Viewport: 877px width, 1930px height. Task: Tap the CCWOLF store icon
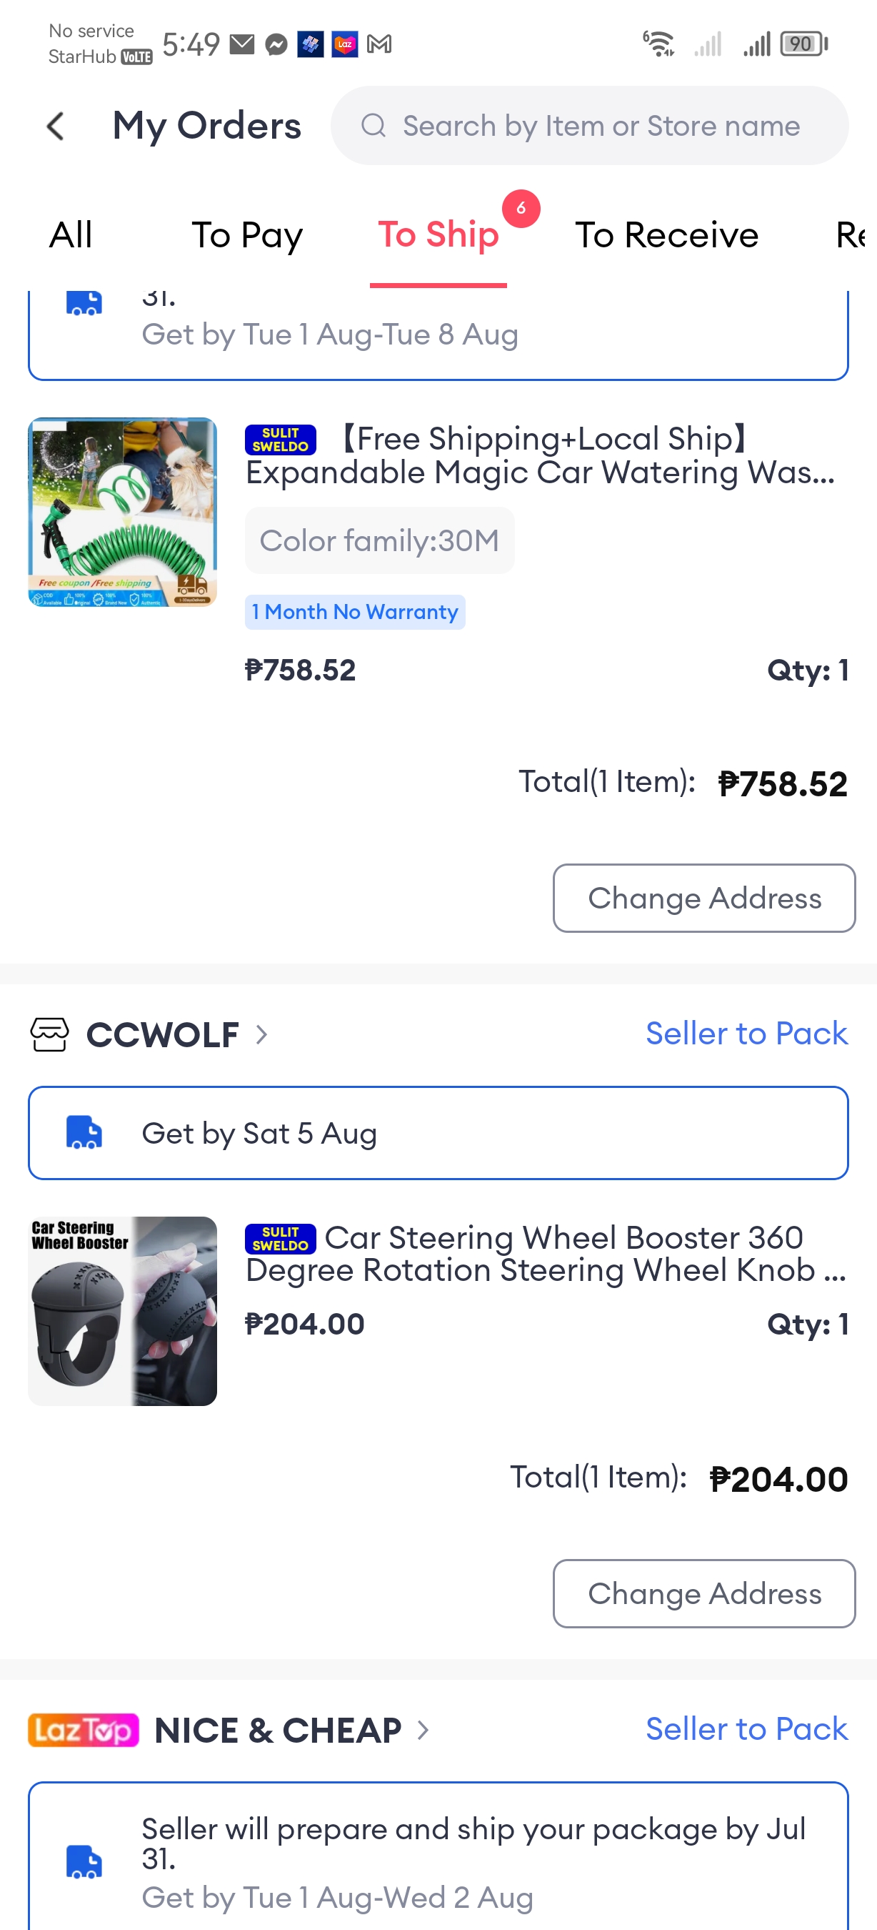[49, 1034]
